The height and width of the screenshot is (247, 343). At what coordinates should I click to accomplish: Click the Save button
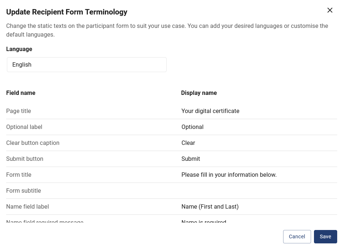pos(325,236)
